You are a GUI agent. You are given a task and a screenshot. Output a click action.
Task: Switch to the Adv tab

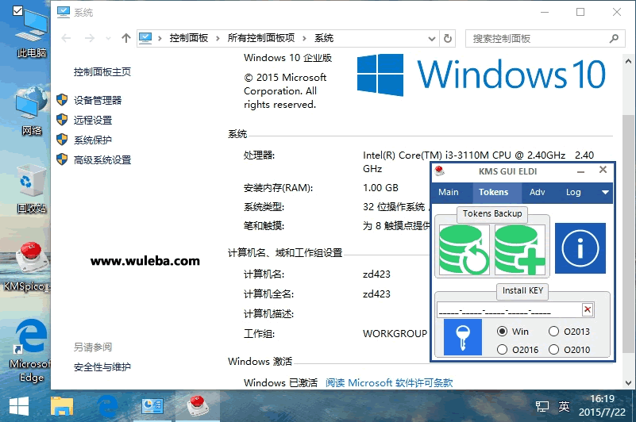(538, 192)
